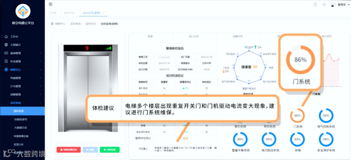This screenshot has height=160, width=351.
Task: Open the 维保预测 panel tab
Action: point(327,36)
